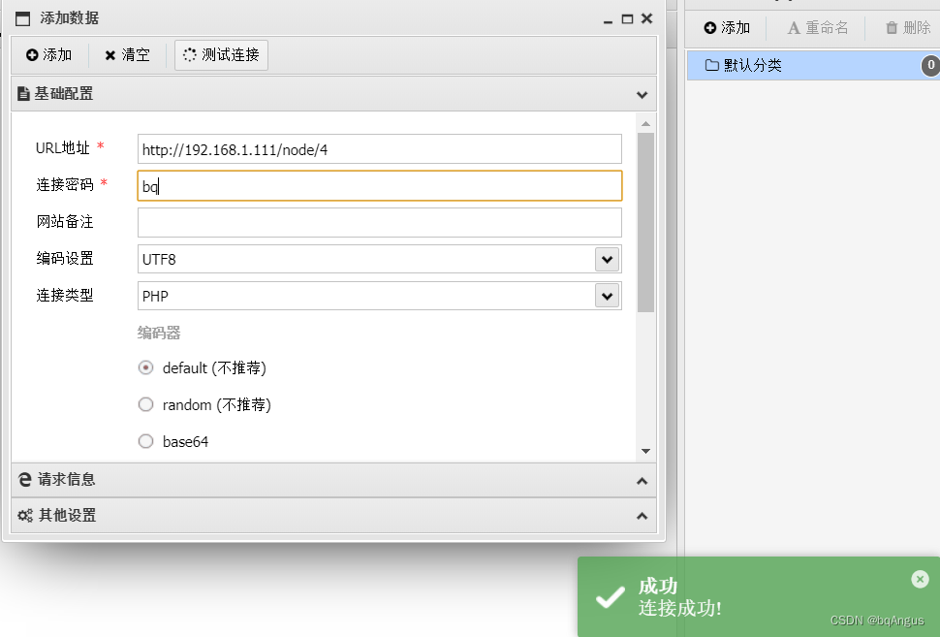Select the 默认分类 folder
The height and width of the screenshot is (637, 940).
click(x=813, y=65)
